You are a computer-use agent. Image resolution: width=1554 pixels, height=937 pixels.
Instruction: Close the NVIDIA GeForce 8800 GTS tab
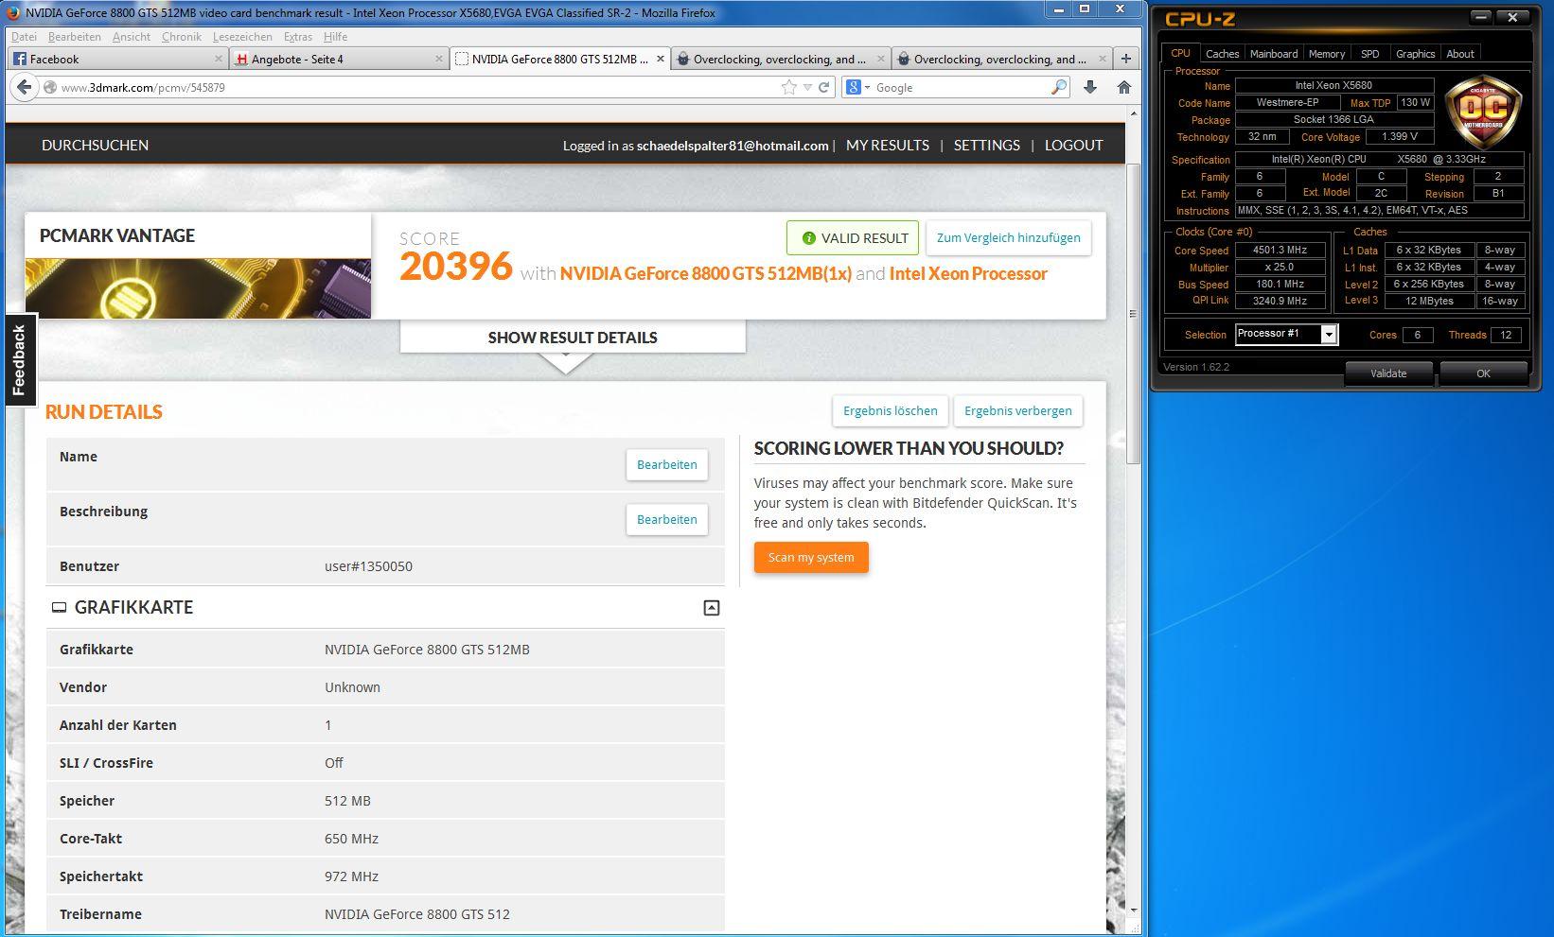661,59
